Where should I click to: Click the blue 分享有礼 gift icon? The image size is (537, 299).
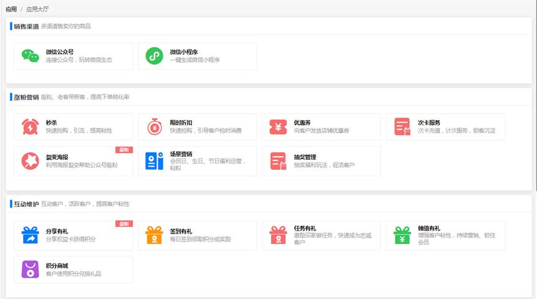(x=30, y=235)
